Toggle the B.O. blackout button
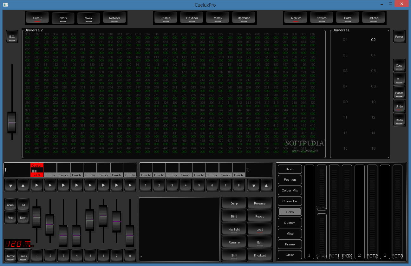 (x=12, y=37)
